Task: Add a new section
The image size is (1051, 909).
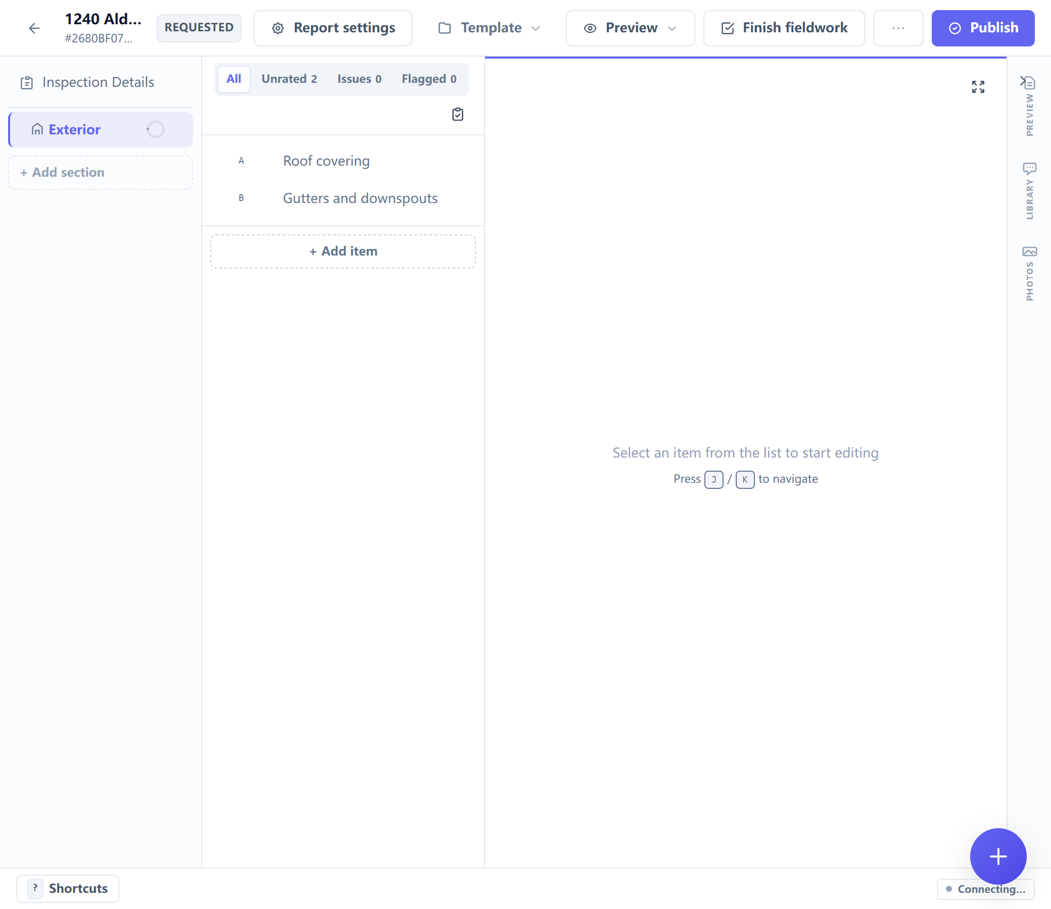Action: [x=101, y=173]
